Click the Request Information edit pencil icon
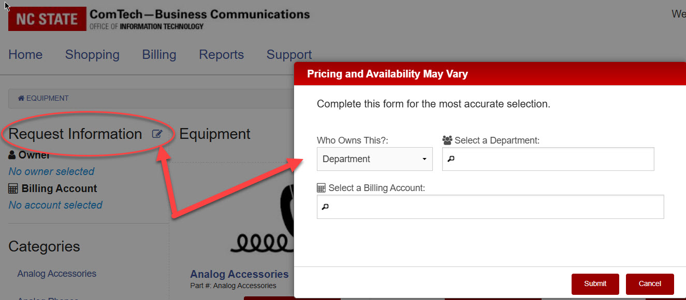The width and height of the screenshot is (686, 300). (157, 134)
